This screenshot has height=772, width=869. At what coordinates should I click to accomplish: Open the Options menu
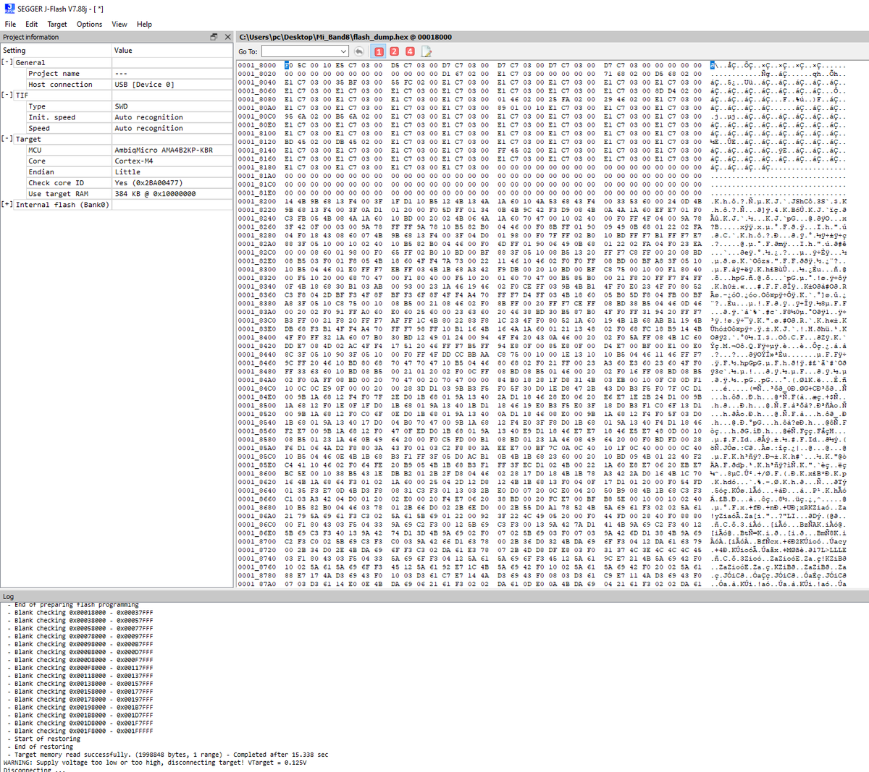point(89,24)
